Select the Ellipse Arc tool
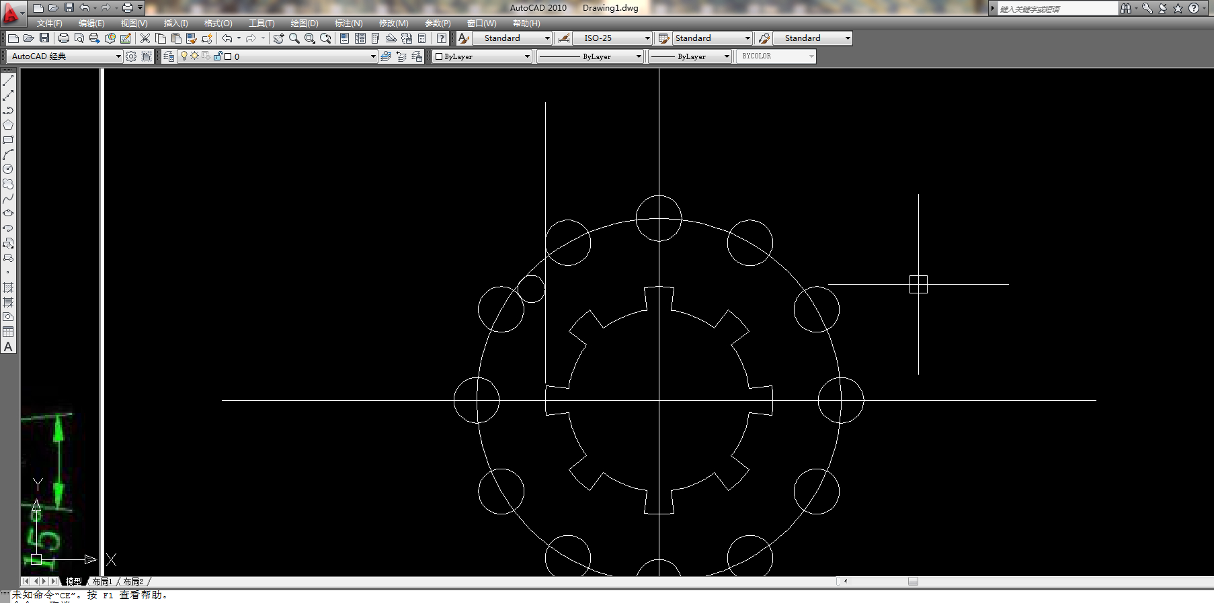Viewport: 1214px width, 603px height. 8,228
